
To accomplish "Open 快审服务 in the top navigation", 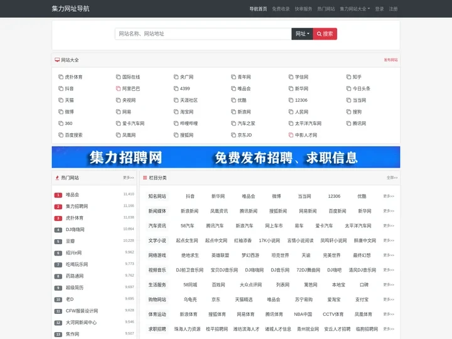I will point(303,9).
